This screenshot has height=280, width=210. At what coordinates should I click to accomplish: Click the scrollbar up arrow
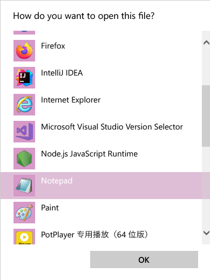tap(206, 43)
